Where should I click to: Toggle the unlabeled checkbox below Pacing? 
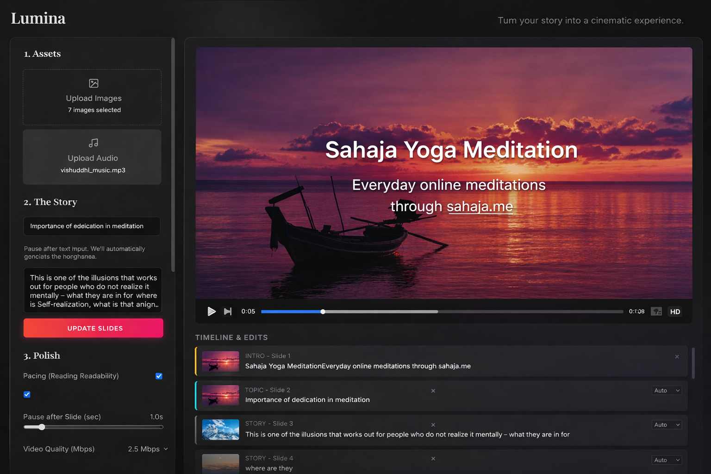click(27, 394)
